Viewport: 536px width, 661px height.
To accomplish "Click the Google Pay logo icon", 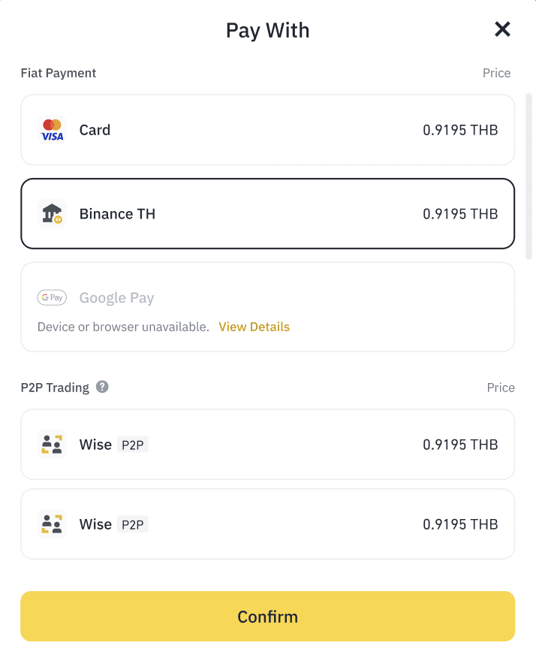I will (x=52, y=298).
